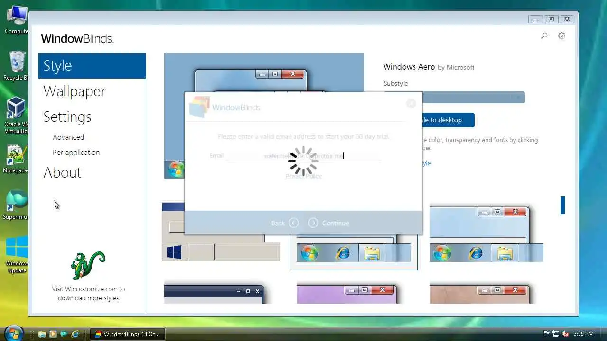
Task: Open the Recycle Bin desktop icon
Action: pyautogui.click(x=17, y=65)
